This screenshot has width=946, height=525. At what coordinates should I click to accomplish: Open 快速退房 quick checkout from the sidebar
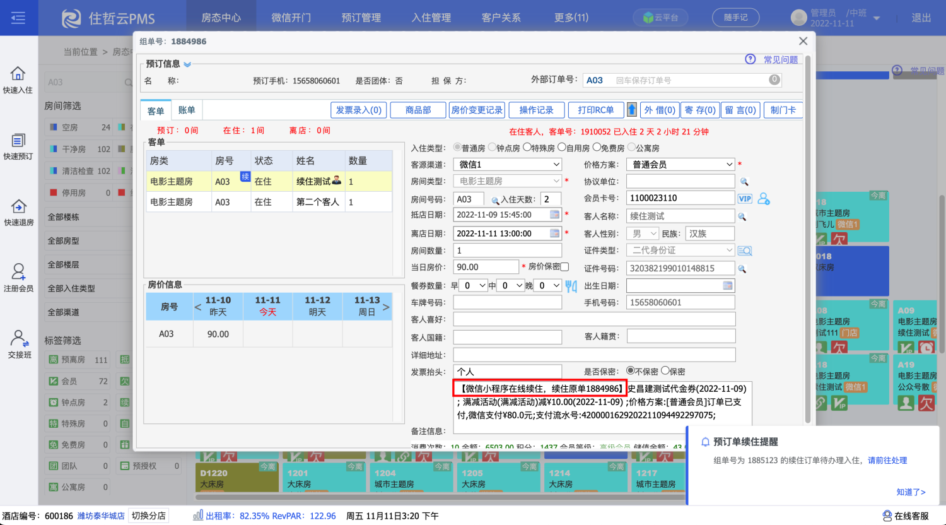18,213
